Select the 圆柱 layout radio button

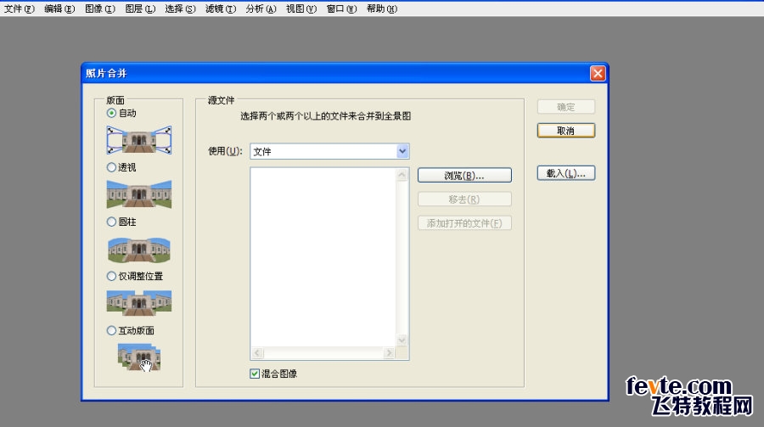pyautogui.click(x=111, y=222)
